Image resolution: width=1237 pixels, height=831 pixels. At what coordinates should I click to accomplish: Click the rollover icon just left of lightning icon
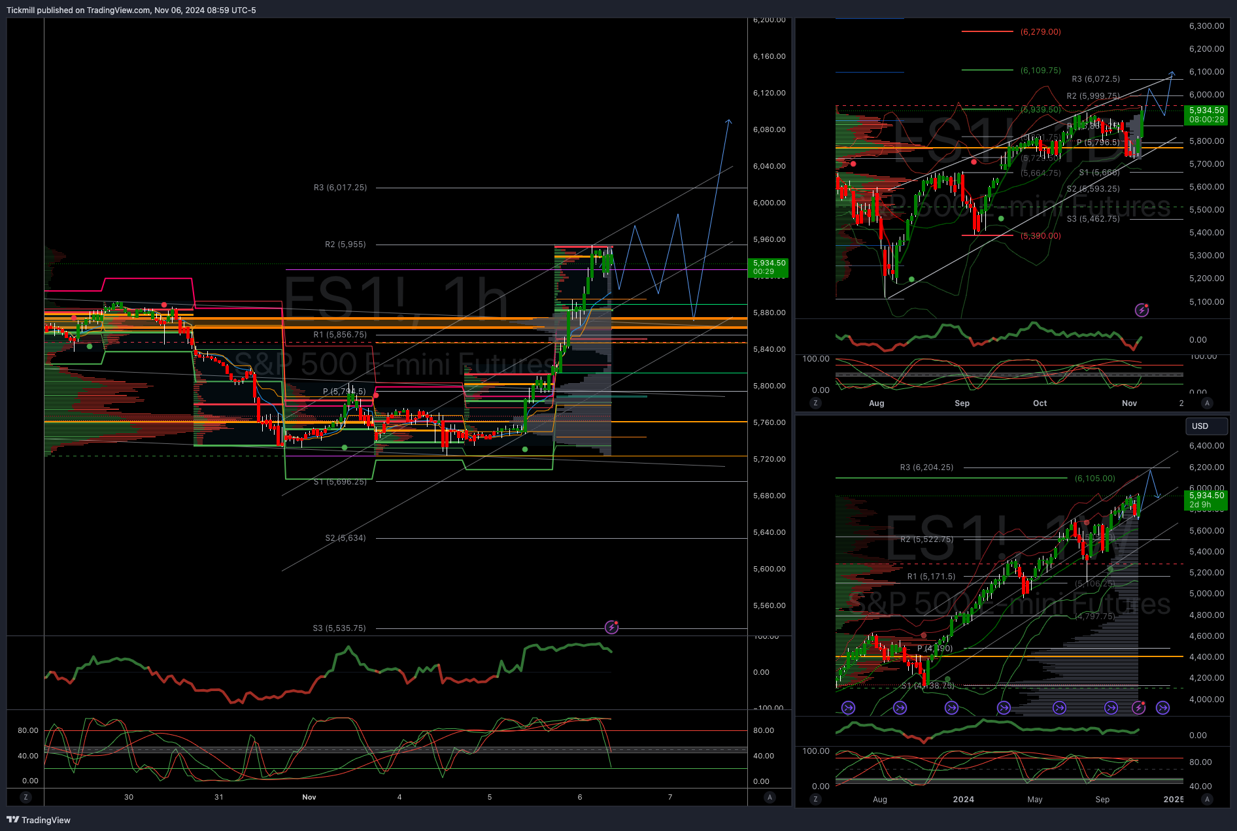pyautogui.click(x=1111, y=707)
